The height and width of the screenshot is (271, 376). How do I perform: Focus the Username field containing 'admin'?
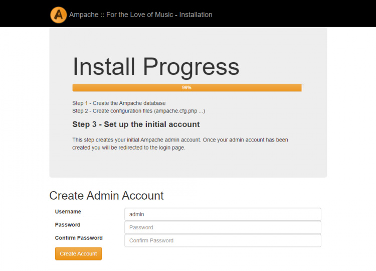coord(223,214)
